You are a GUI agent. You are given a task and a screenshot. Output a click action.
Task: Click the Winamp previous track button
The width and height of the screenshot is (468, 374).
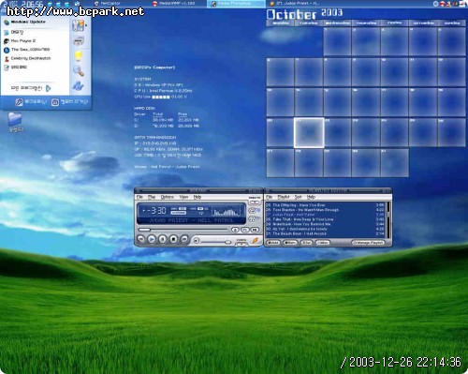point(141,239)
